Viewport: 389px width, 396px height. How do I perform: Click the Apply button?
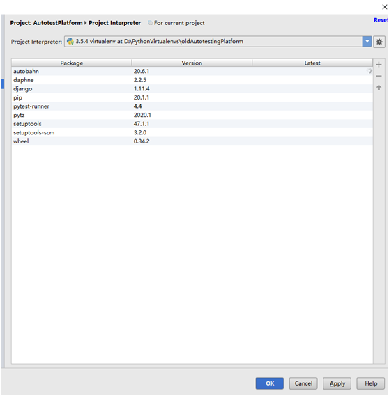click(x=337, y=383)
